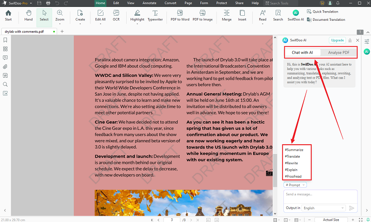This screenshot has height=222, width=371.
Task: Open the attachments paperclip panel
Action: point(5,67)
